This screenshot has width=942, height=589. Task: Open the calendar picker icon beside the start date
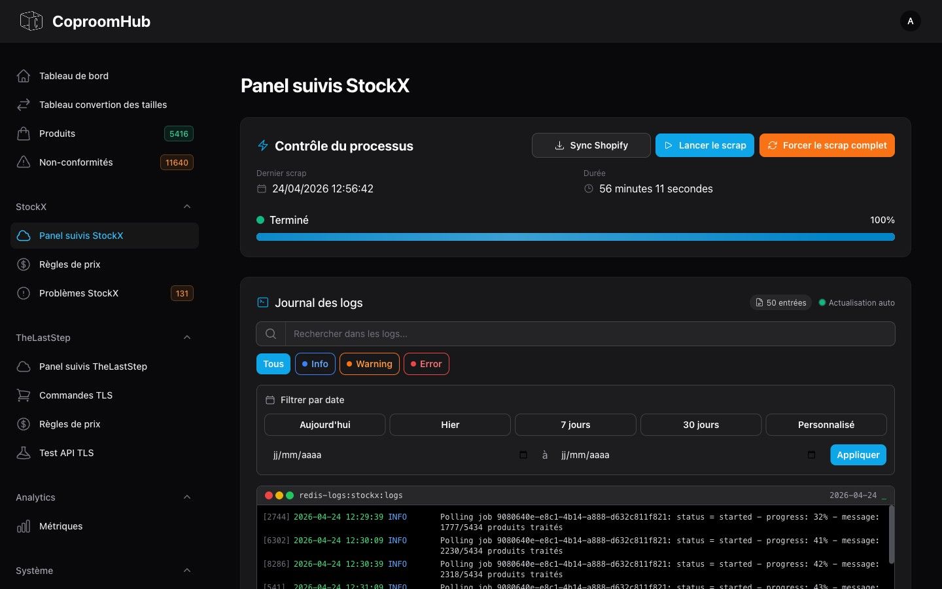coord(523,455)
